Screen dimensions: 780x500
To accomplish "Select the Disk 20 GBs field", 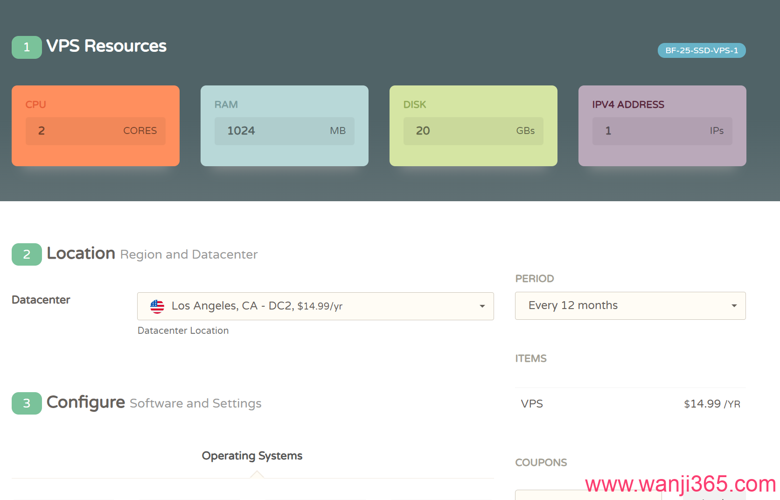I will point(473,131).
